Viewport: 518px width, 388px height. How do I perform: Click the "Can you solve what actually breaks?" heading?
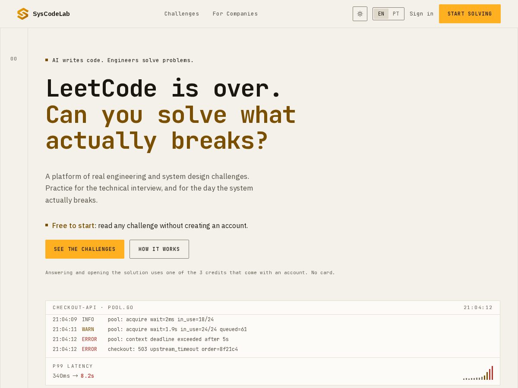[171, 128]
